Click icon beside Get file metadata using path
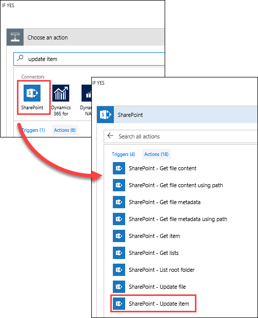 click(x=119, y=219)
